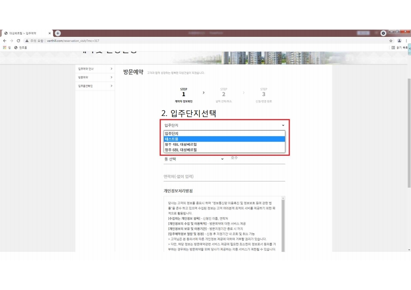Click the 호수 unit number field
This screenshot has width=411, height=290.
pyautogui.click(x=257, y=158)
